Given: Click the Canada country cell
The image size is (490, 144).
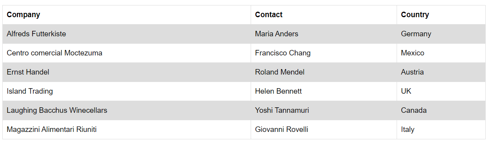Looking at the screenshot, I should click(x=441, y=110).
